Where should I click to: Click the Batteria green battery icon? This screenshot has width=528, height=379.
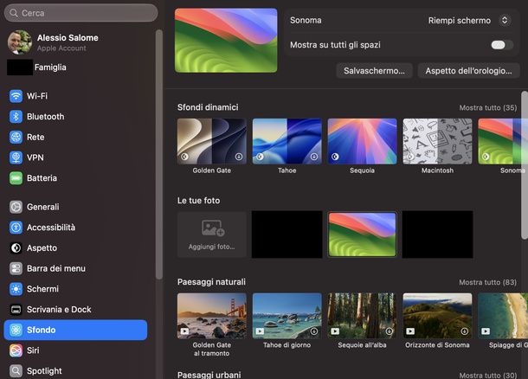point(16,178)
